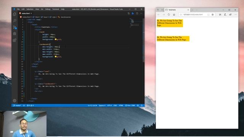
Task: Click the first gold paragraph in browser page
Action: click(170, 23)
